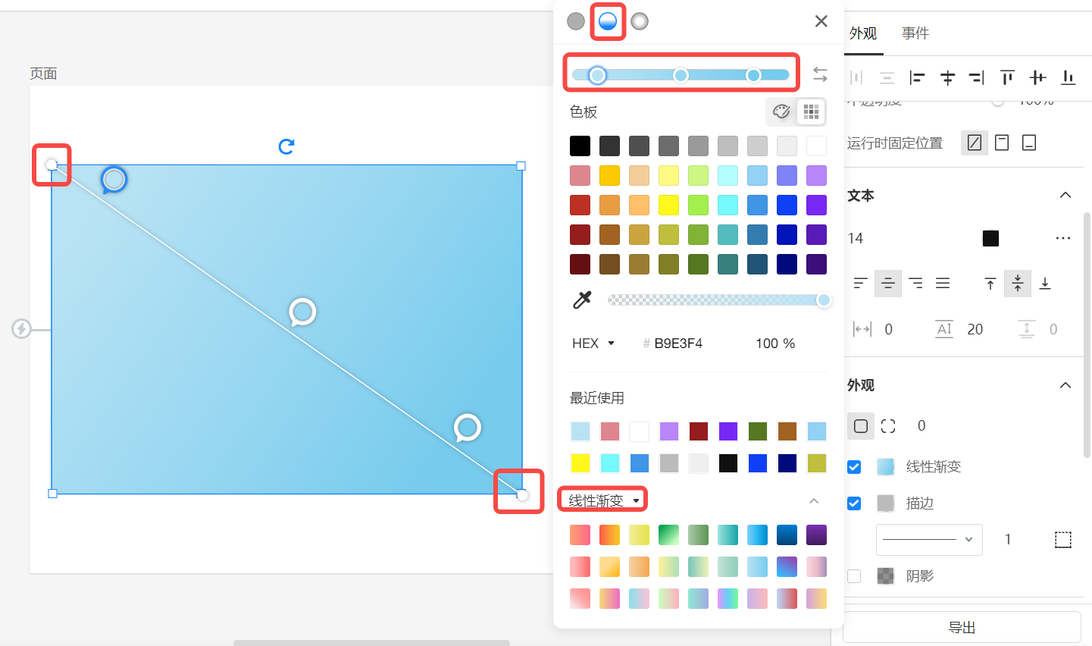
Task: Align horizontal center icon in toolbar
Action: pos(947,77)
